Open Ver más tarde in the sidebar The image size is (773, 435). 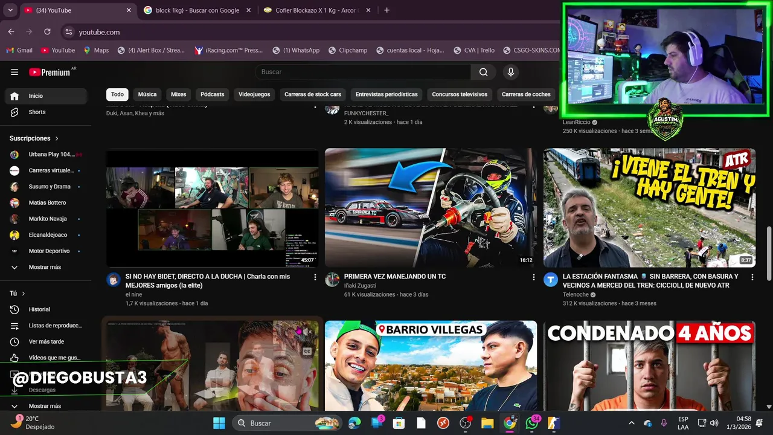(x=46, y=341)
